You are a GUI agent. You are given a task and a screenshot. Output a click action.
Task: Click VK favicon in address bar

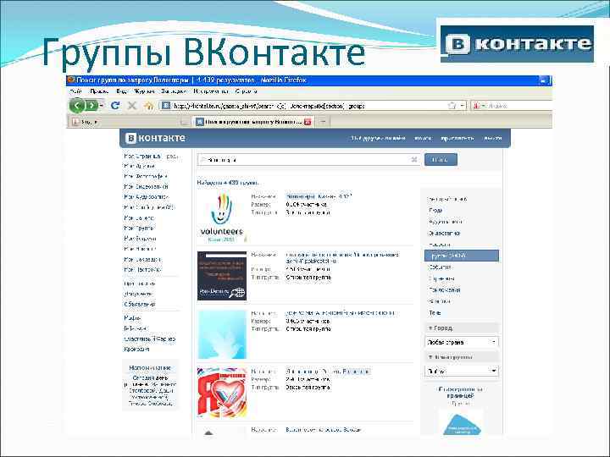click(166, 105)
